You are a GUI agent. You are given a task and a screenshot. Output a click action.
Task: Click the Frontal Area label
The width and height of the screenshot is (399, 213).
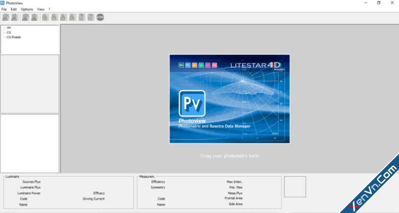[234, 198]
